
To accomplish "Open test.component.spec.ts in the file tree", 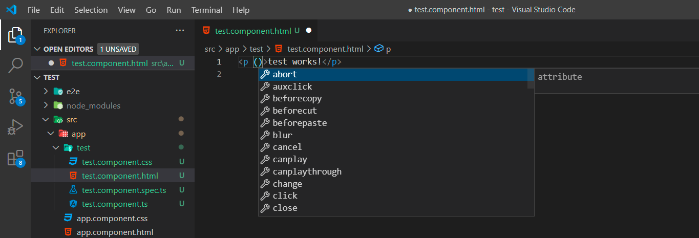I will pos(124,190).
